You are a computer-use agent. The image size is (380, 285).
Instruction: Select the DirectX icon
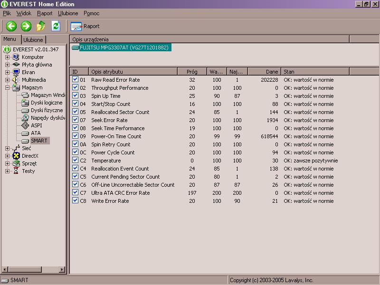coord(16,156)
